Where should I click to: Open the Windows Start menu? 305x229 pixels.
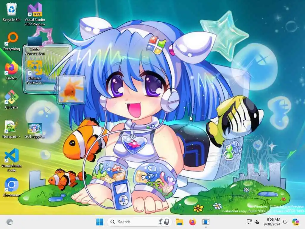pyautogui.click(x=99, y=222)
